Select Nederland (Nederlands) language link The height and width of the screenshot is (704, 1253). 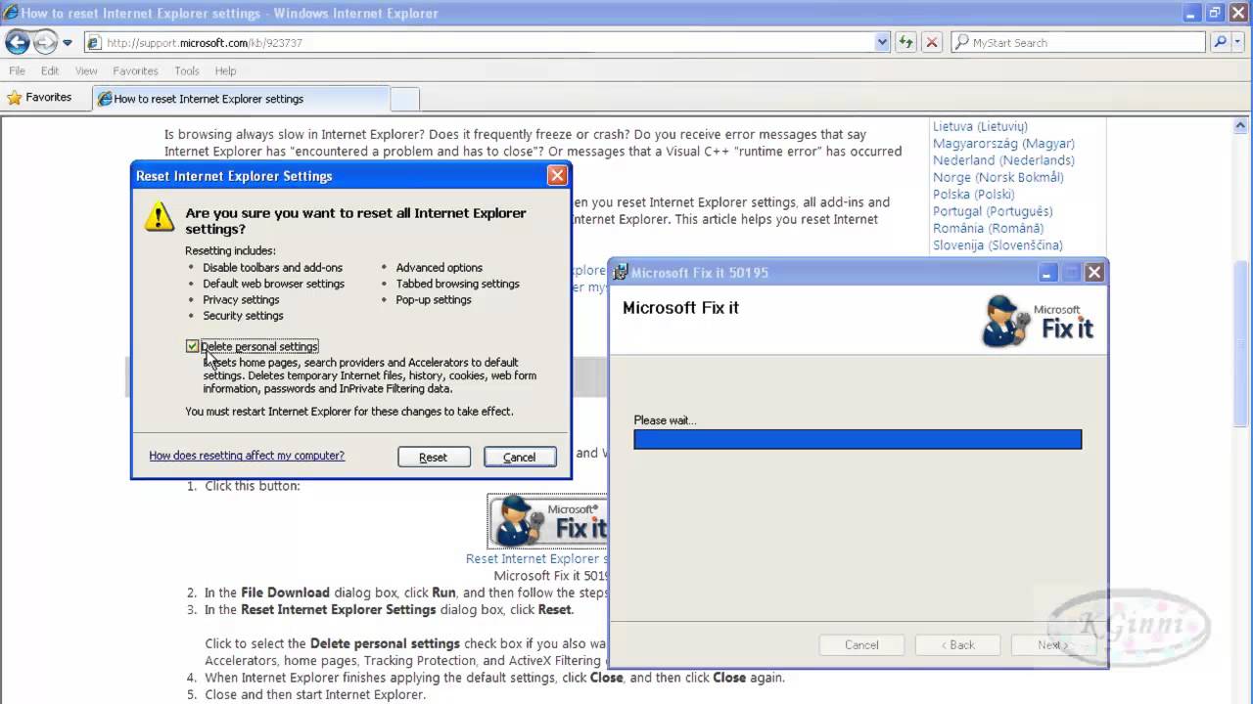(x=1003, y=160)
